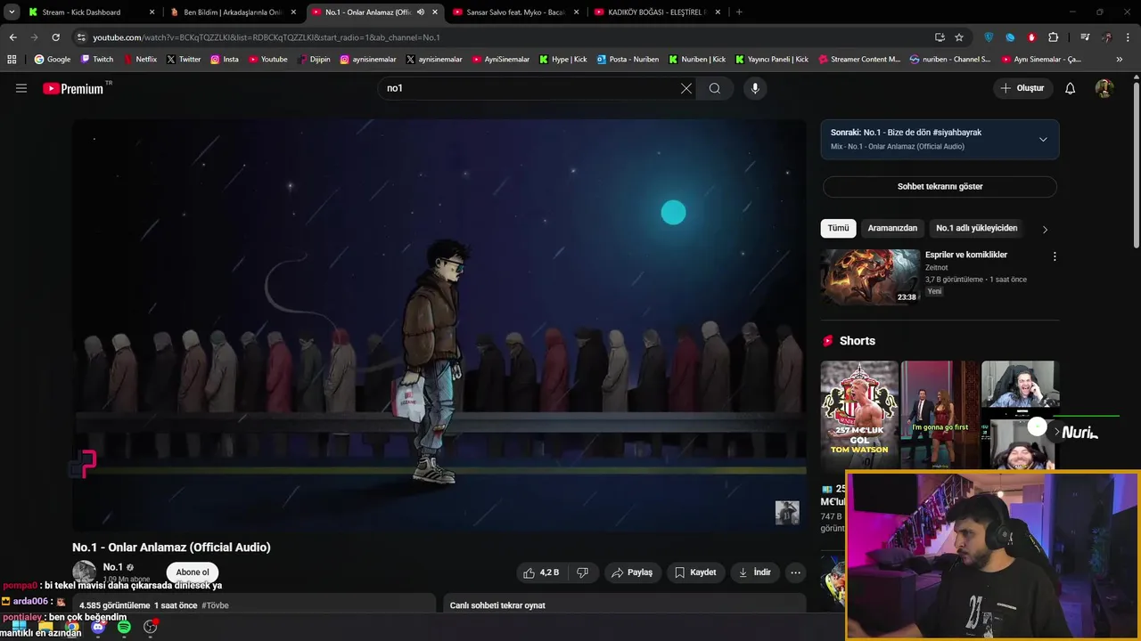Show more filter chips with right arrow
Viewport: 1141px width, 641px height.
[x=1045, y=229]
